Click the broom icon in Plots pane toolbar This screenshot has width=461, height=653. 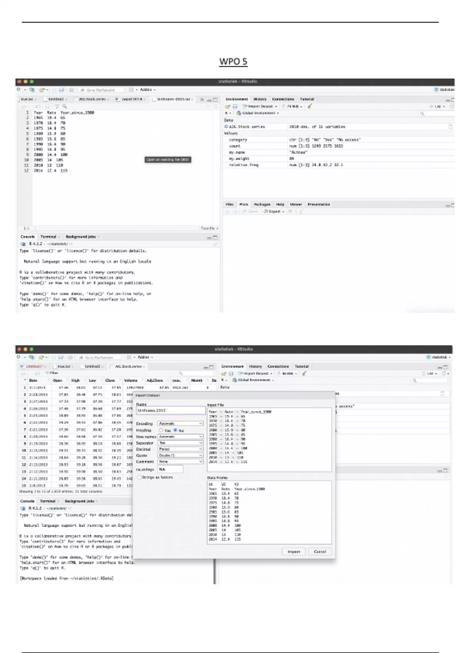pos(301,211)
